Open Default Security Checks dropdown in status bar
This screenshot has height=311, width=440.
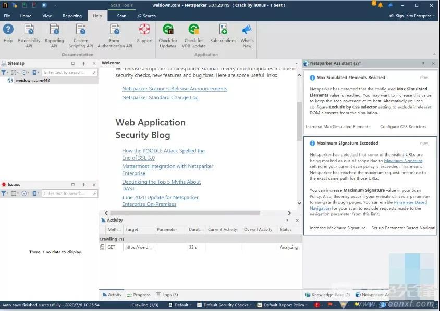point(228,305)
